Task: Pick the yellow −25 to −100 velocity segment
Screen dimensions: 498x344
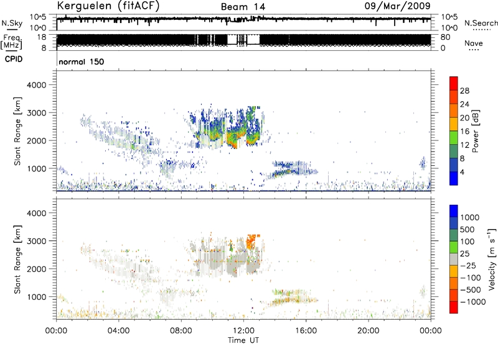Action: click(454, 271)
